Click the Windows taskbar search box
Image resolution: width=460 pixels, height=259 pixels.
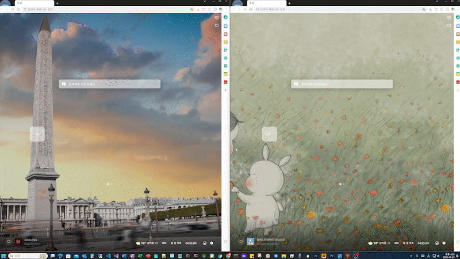pos(28,256)
